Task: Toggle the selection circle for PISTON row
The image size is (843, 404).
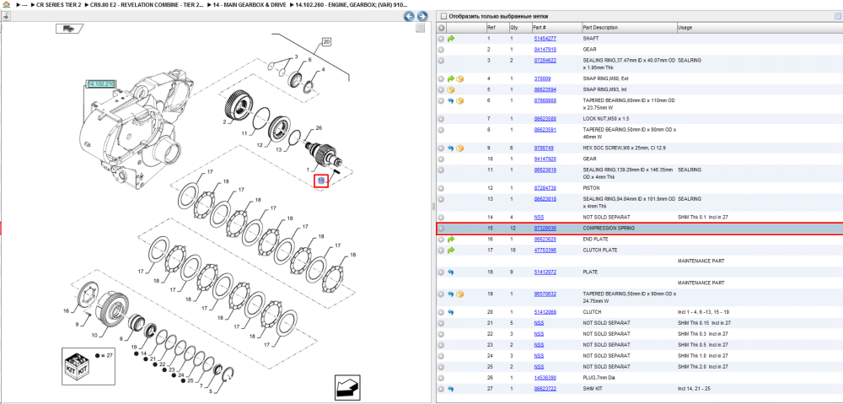Action: [x=441, y=188]
